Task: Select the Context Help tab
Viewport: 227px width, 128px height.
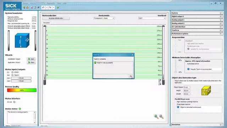Action: (x=16, y=126)
